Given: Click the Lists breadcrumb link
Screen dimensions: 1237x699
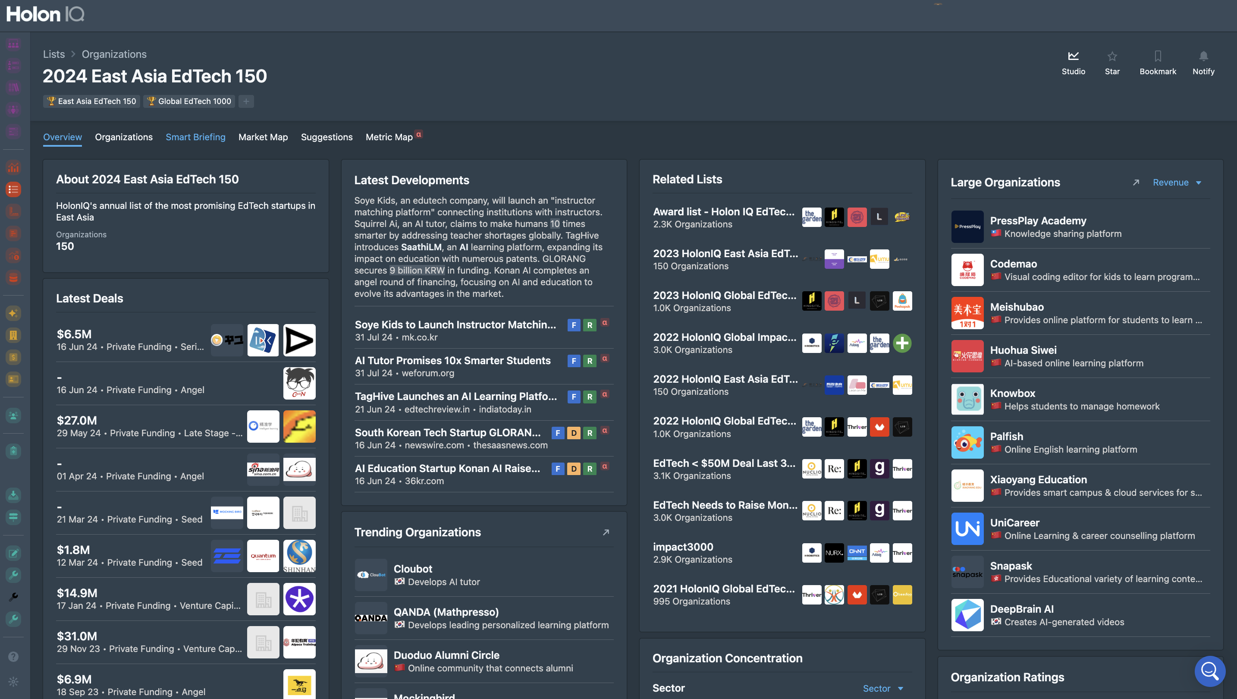Looking at the screenshot, I should 54,54.
